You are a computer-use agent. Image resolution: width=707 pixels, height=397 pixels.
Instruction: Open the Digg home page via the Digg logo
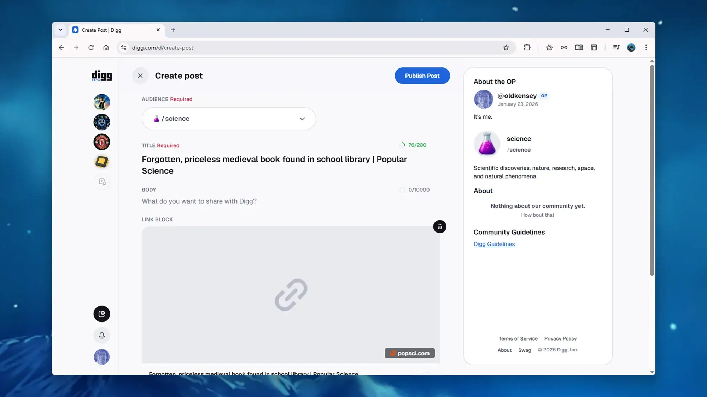101,76
